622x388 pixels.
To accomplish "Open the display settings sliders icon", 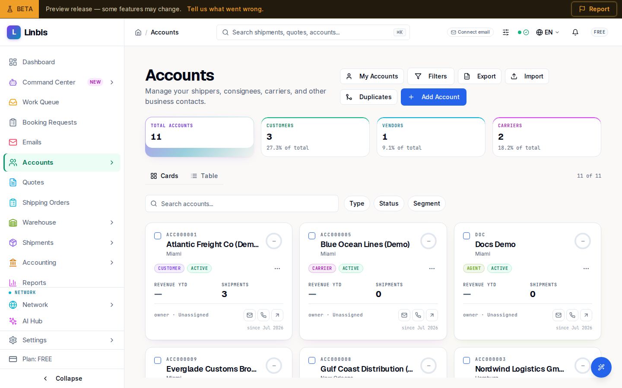I will [x=506, y=32].
